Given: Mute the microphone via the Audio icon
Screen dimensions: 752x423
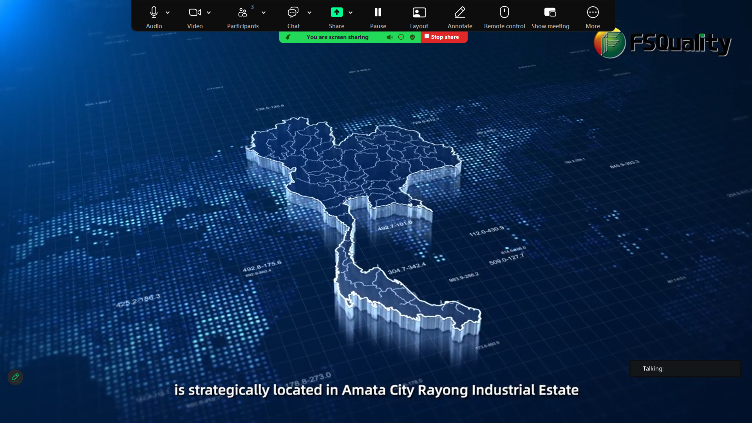Looking at the screenshot, I should click(x=154, y=13).
